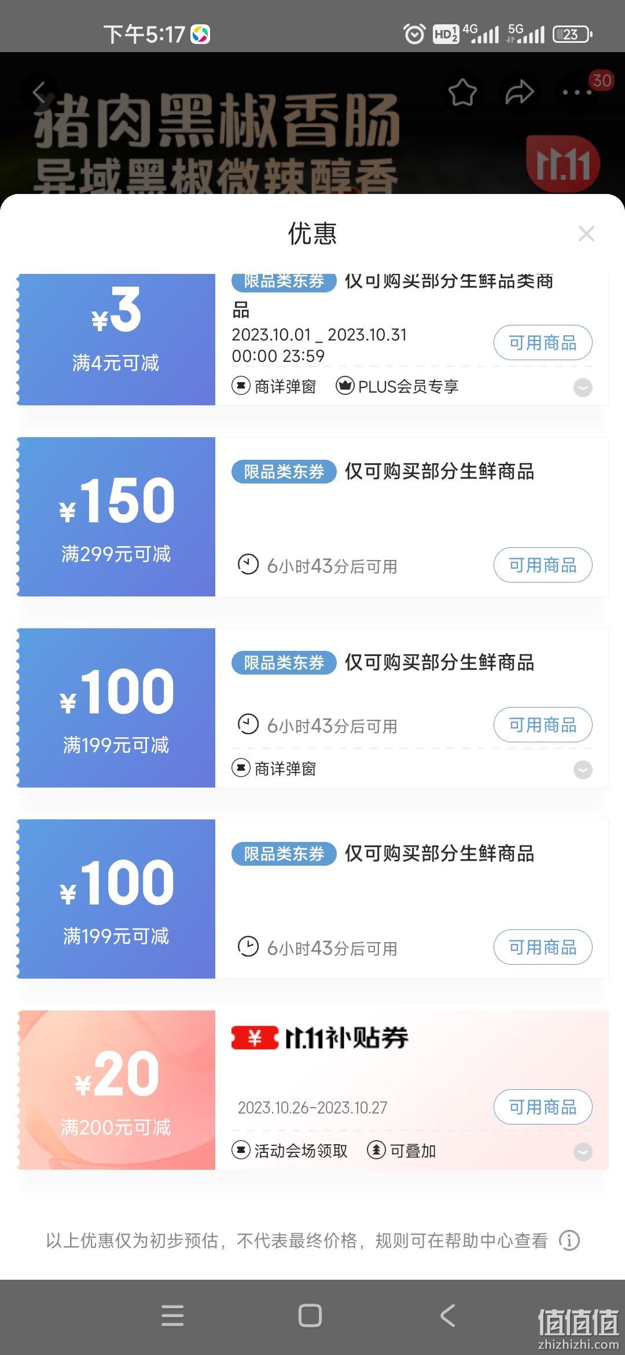The width and height of the screenshot is (625, 1355).
Task: Tap Android recent apps menu icon
Action: tap(172, 1316)
